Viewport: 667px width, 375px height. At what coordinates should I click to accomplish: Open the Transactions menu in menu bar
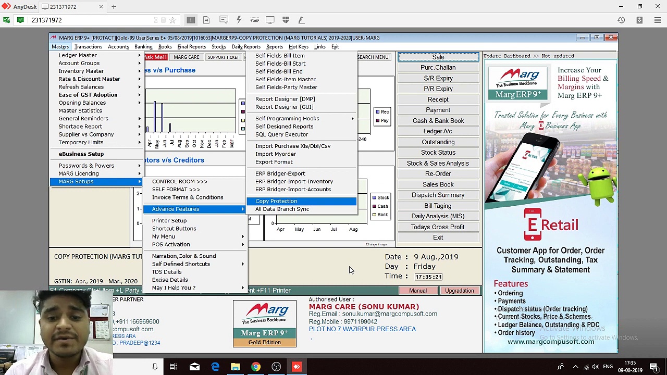click(x=88, y=47)
